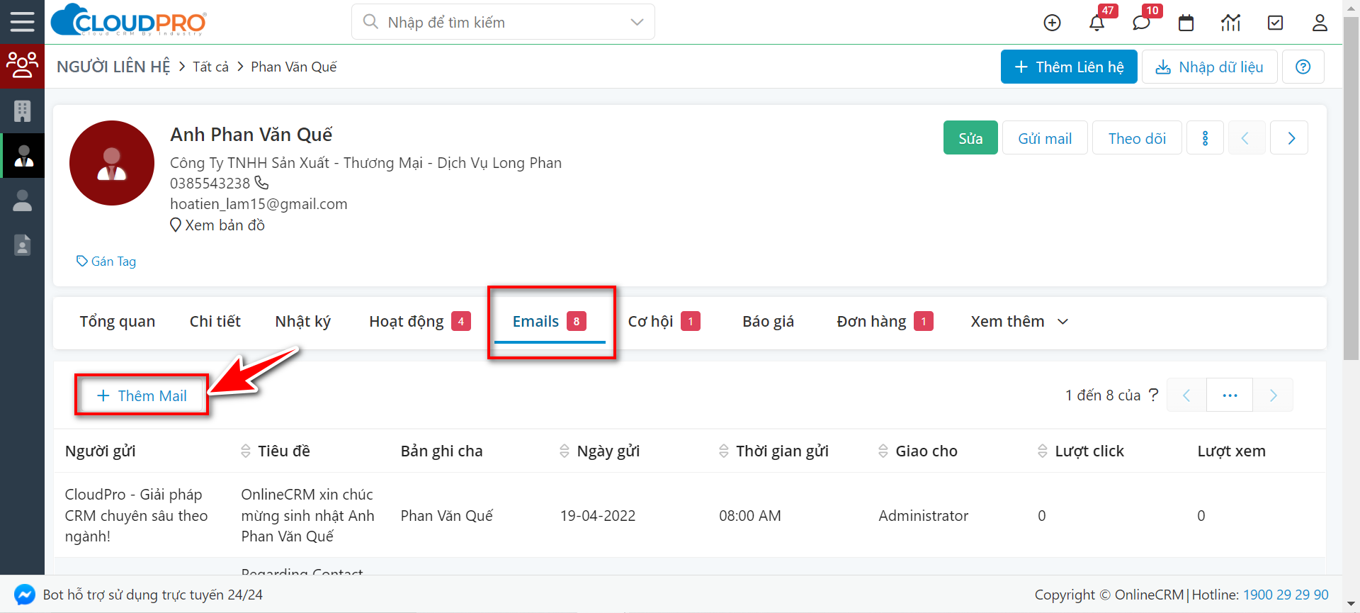The height and width of the screenshot is (613, 1360).
Task: Expand the search box dropdown arrow
Action: (x=637, y=22)
